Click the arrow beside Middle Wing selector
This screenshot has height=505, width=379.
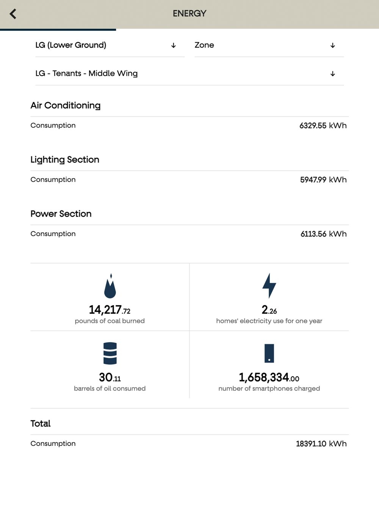click(332, 74)
